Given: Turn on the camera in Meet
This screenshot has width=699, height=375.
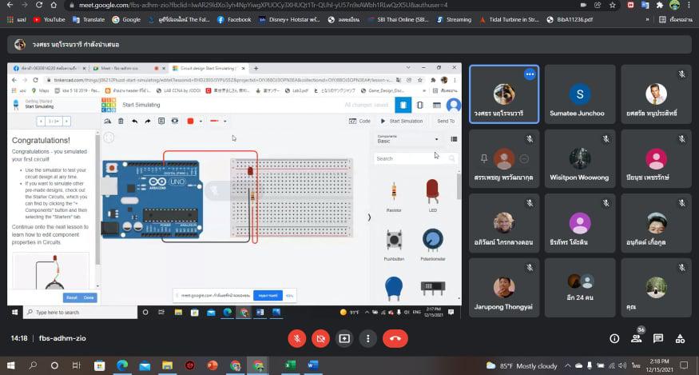Looking at the screenshot, I should pyautogui.click(x=320, y=338).
